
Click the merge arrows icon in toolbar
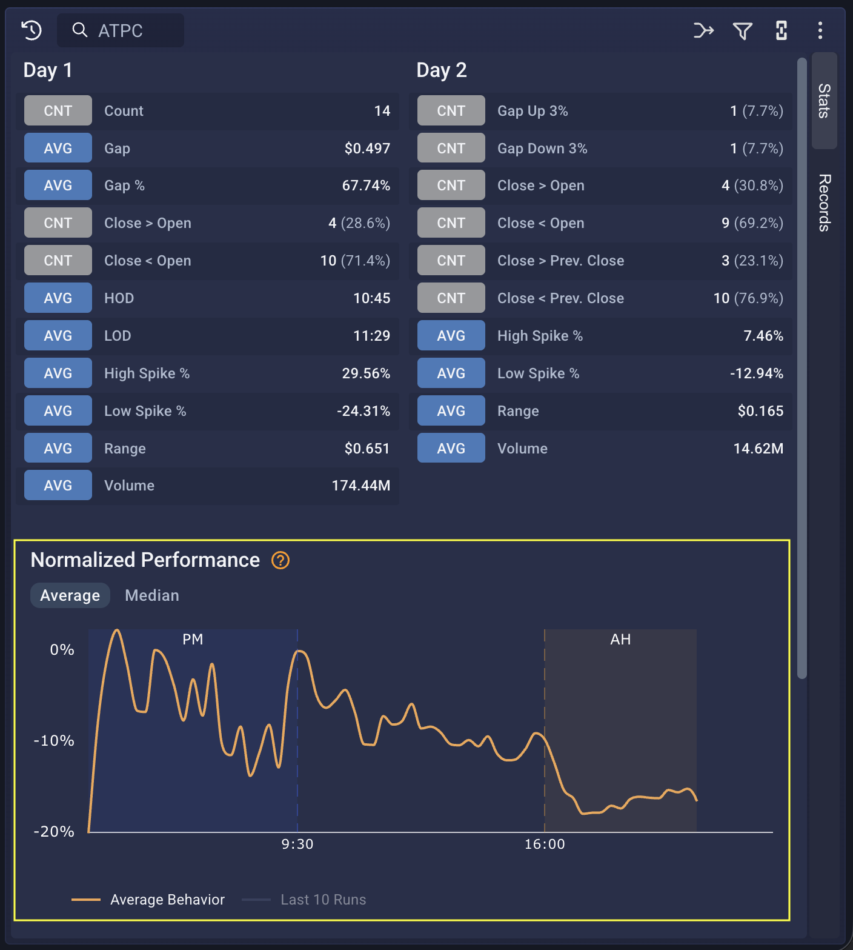pyautogui.click(x=703, y=30)
